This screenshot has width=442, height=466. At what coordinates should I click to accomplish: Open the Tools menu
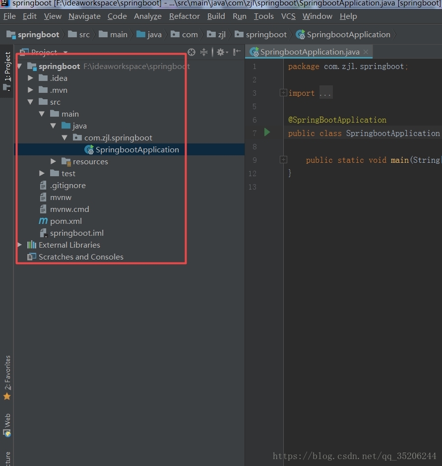coord(263,16)
